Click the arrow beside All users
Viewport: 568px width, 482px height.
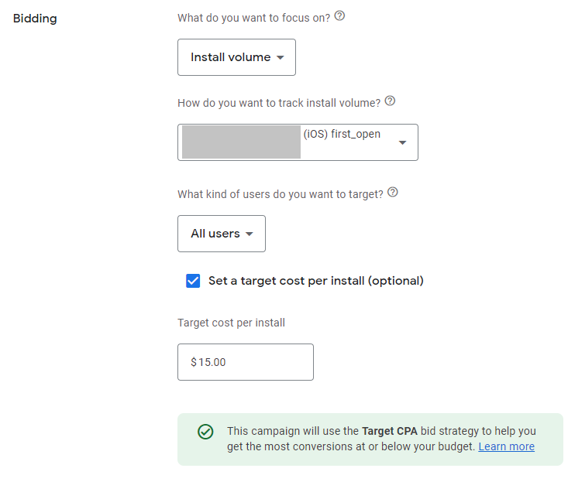250,234
